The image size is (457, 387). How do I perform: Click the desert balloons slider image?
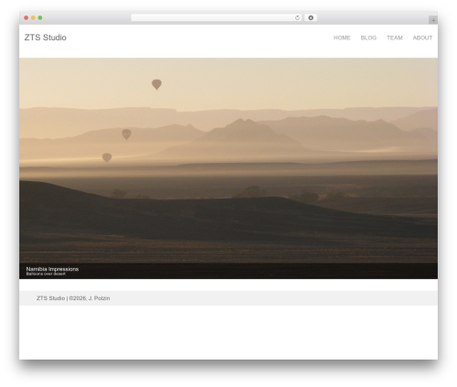[x=228, y=168]
